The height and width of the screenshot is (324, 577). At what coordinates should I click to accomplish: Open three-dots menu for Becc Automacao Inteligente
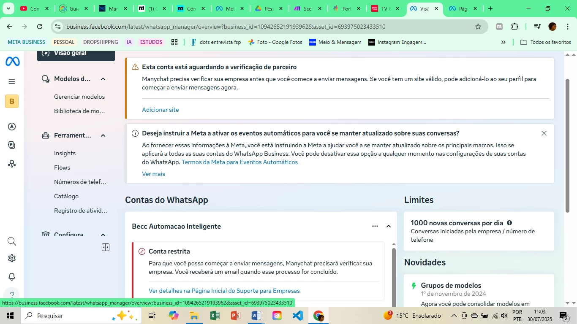[375, 226]
